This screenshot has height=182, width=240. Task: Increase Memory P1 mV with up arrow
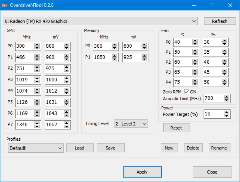pyautogui.click(x=144, y=56)
